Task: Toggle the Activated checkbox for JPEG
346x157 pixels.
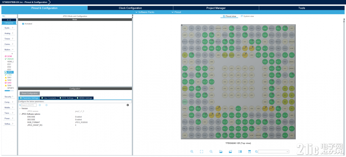Action: [23, 24]
